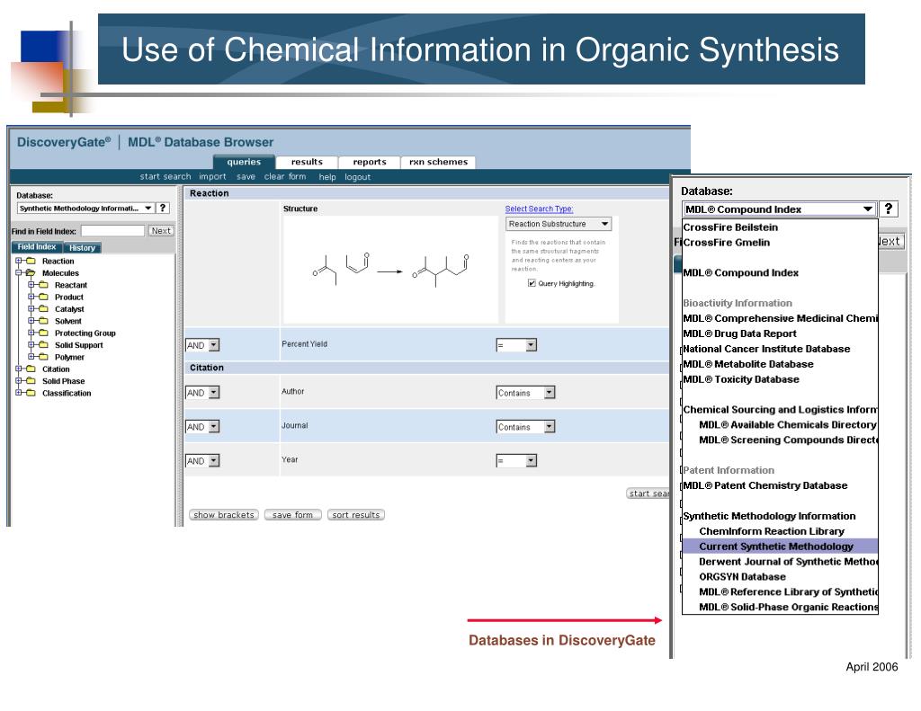Expand the Citation tree node
The width and height of the screenshot is (921, 711).
(x=19, y=369)
